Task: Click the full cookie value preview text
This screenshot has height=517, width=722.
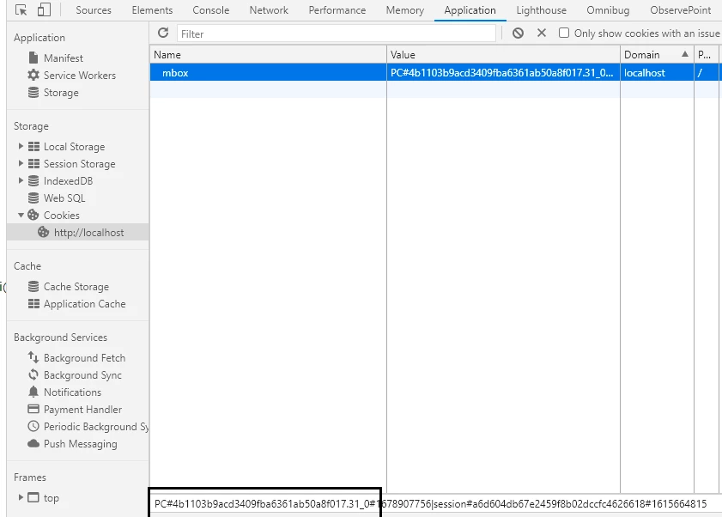Action: pyautogui.click(x=430, y=504)
